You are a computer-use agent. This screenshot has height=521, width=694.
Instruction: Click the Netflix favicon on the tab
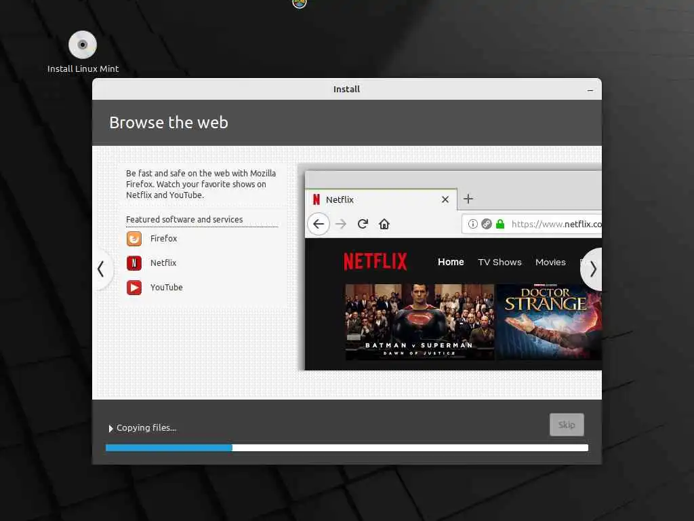[x=316, y=199]
